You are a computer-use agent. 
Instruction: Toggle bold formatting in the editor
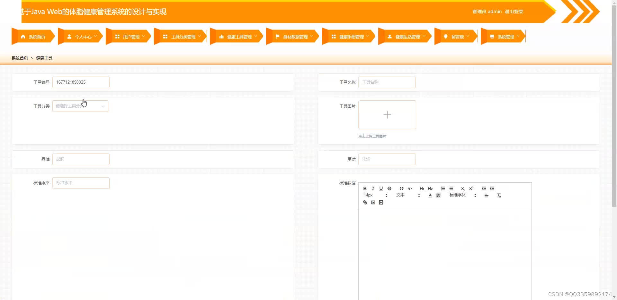[365, 188]
